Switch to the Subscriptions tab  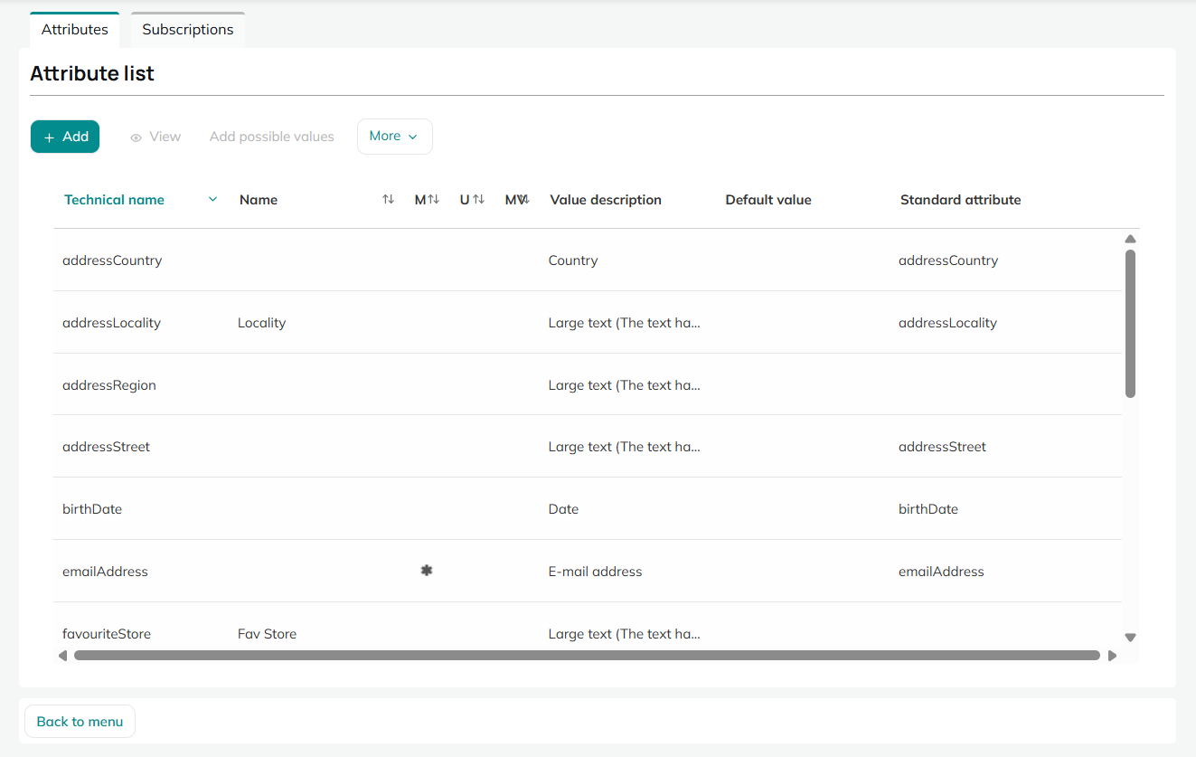(188, 30)
